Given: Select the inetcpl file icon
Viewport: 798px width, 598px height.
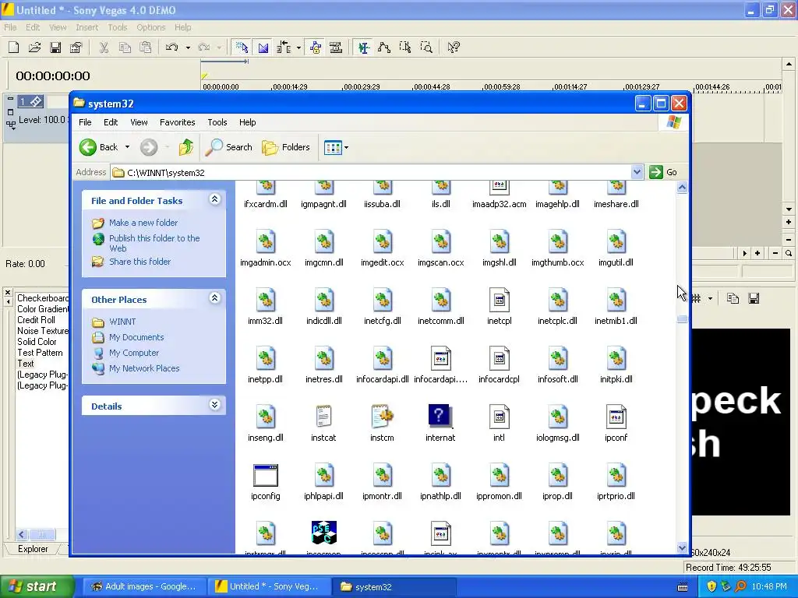Looking at the screenshot, I should point(500,300).
